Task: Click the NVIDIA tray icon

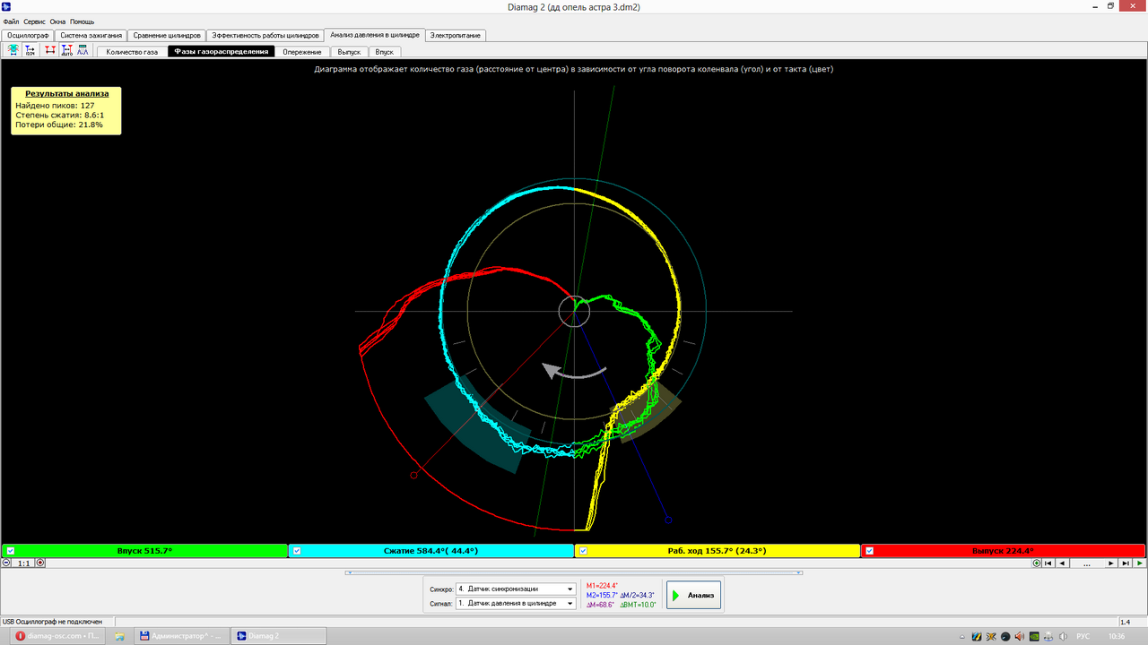Action: [x=1036, y=636]
